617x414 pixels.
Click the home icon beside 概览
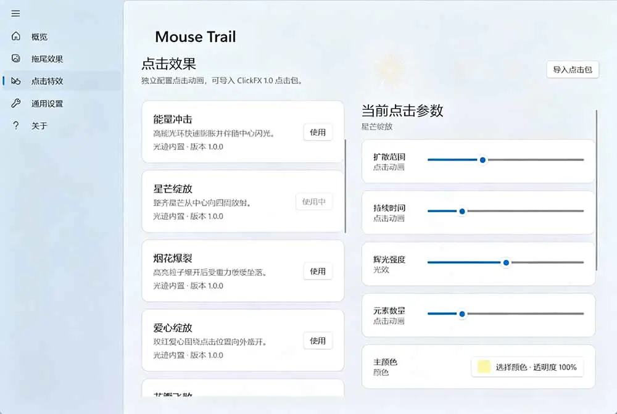[16, 36]
